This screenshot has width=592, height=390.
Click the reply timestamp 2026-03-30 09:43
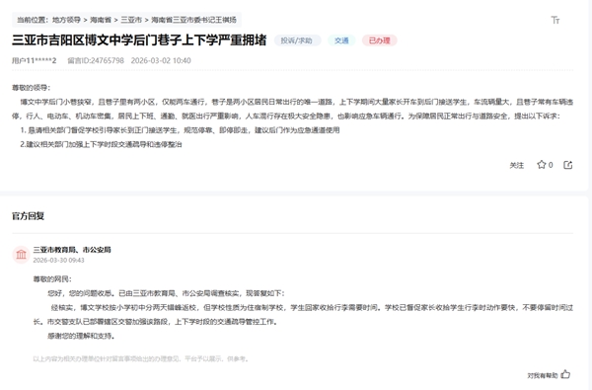pyautogui.click(x=58, y=260)
